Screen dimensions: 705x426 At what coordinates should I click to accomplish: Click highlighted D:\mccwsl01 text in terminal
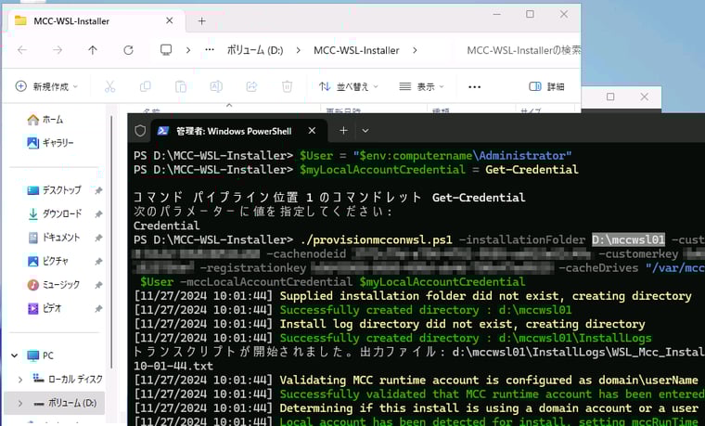click(x=628, y=239)
